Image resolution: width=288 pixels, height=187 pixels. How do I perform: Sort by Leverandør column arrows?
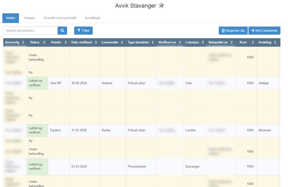pos(122,42)
